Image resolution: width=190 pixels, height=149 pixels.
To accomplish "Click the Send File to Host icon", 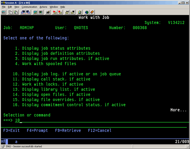I will 23,12.
